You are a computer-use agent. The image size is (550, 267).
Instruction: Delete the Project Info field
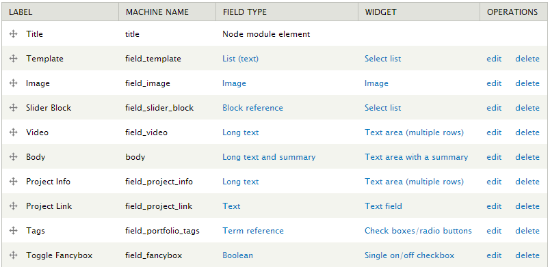[527, 181]
